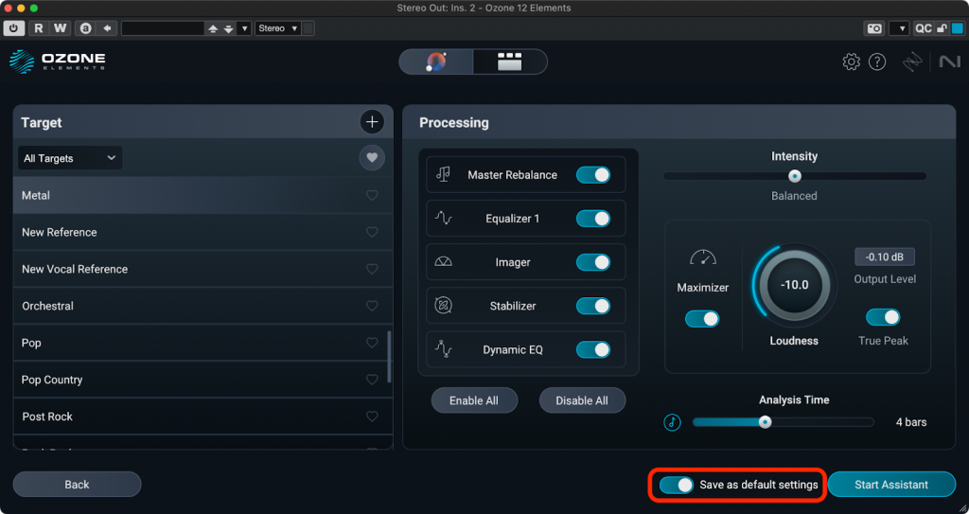Turn off True Peak limiting

883,317
